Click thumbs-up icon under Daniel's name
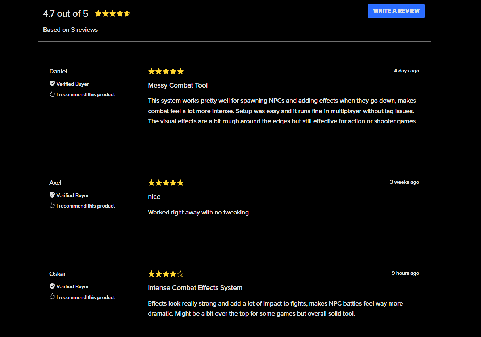 pyautogui.click(x=52, y=94)
